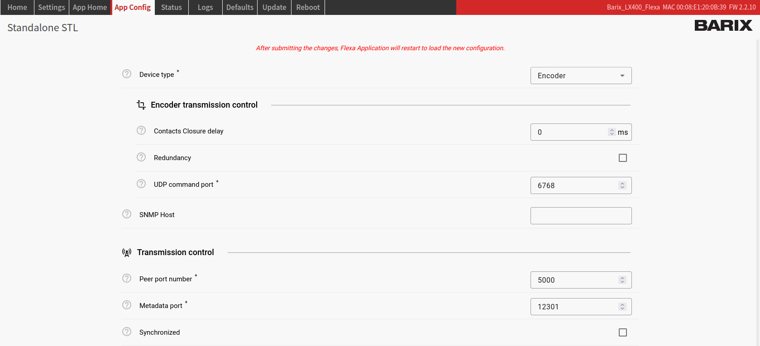Click help icon beside SNMP Host

click(127, 214)
